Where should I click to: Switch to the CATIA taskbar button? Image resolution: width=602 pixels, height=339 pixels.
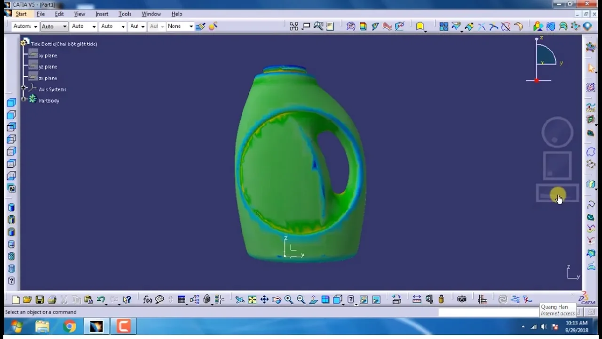(96, 326)
